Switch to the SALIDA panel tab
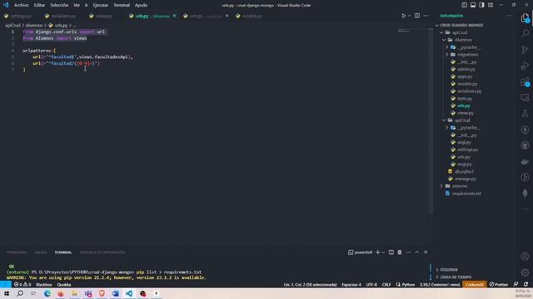533x299 pixels. tap(41, 252)
